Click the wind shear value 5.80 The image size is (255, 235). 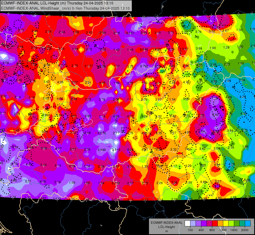point(215,115)
